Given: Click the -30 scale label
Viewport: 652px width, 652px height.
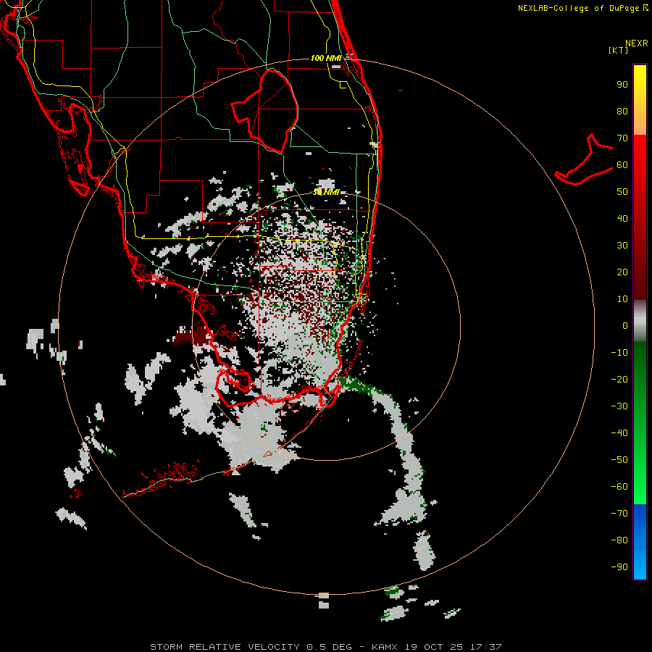Looking at the screenshot, I should click(x=619, y=406).
